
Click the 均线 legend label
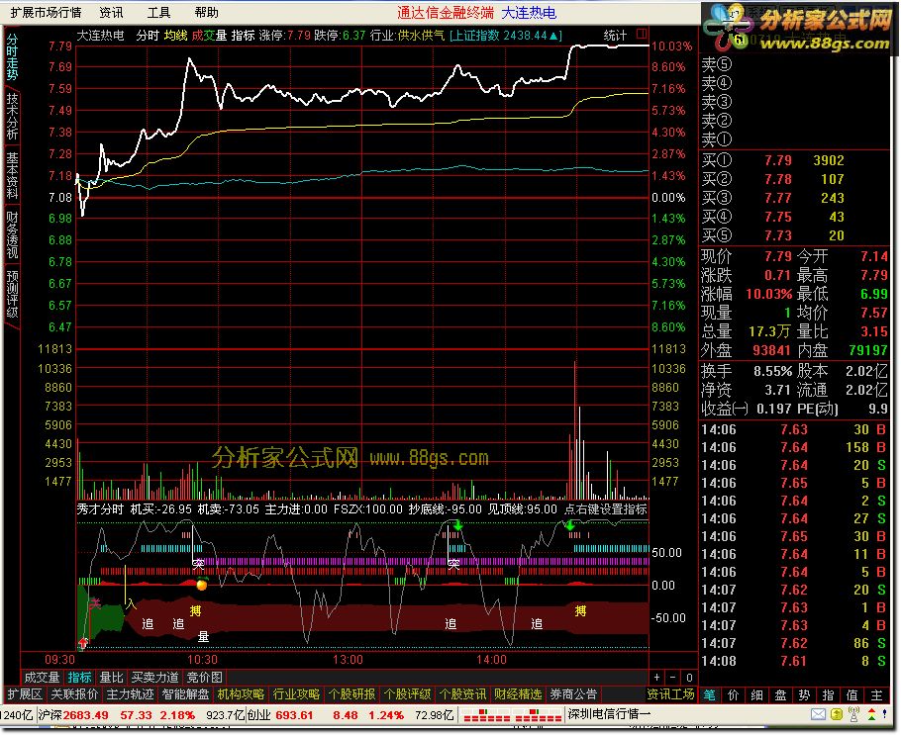[176, 36]
